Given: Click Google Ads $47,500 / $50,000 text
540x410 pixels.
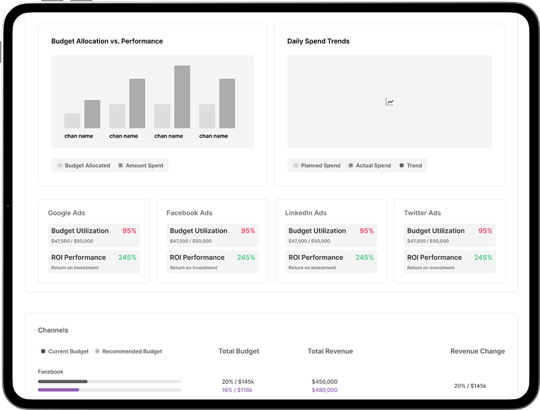Looking at the screenshot, I should (x=72, y=241).
